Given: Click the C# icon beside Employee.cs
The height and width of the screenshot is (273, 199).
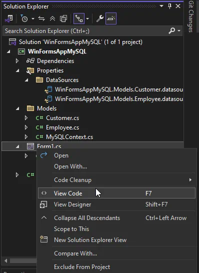Looking at the screenshot, I should (x=39, y=127).
